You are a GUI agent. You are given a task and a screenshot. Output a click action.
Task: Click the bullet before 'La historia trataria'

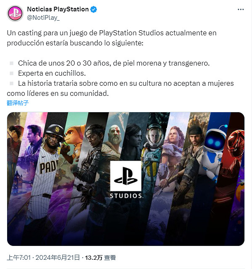12,84
